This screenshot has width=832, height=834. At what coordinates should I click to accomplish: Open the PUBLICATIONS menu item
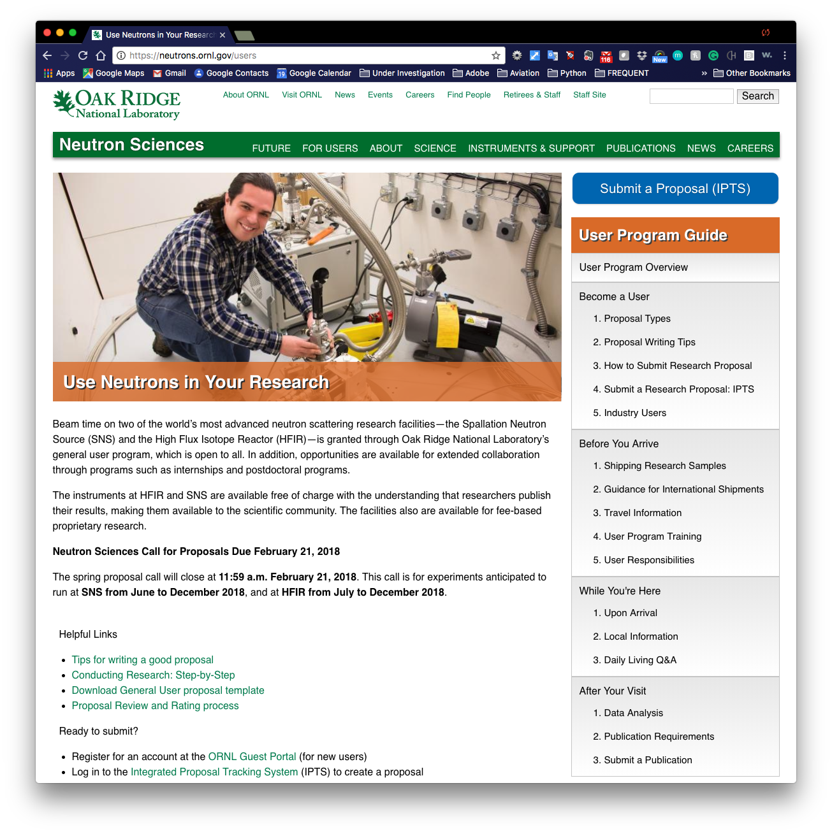(640, 148)
